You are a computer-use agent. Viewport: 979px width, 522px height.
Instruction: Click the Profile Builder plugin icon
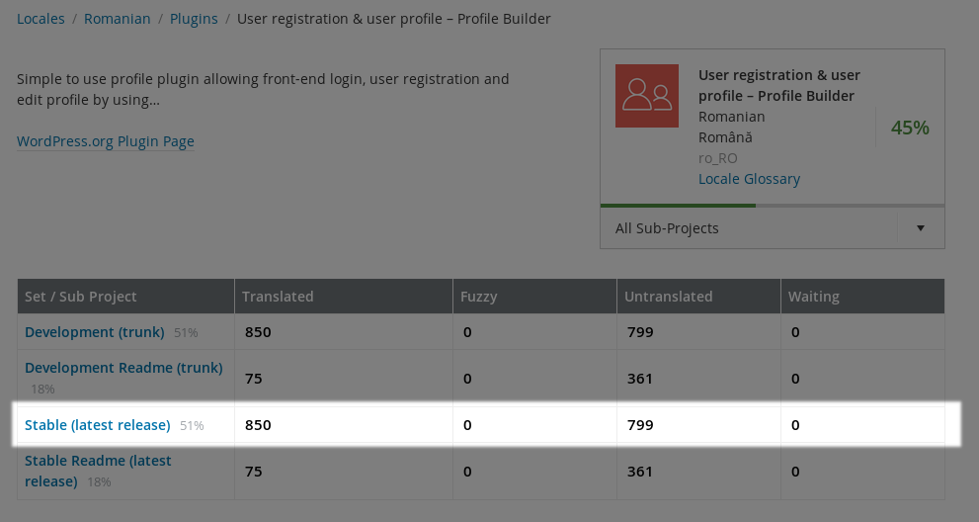pos(646,96)
